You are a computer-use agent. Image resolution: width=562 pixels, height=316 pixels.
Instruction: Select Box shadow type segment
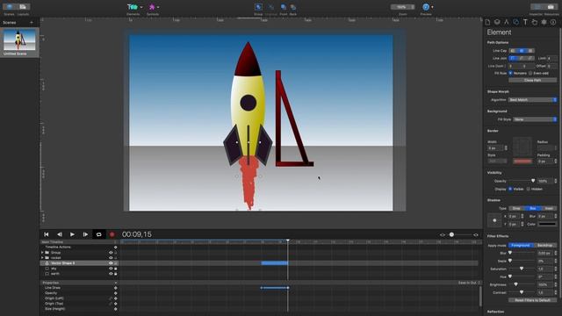pos(533,208)
